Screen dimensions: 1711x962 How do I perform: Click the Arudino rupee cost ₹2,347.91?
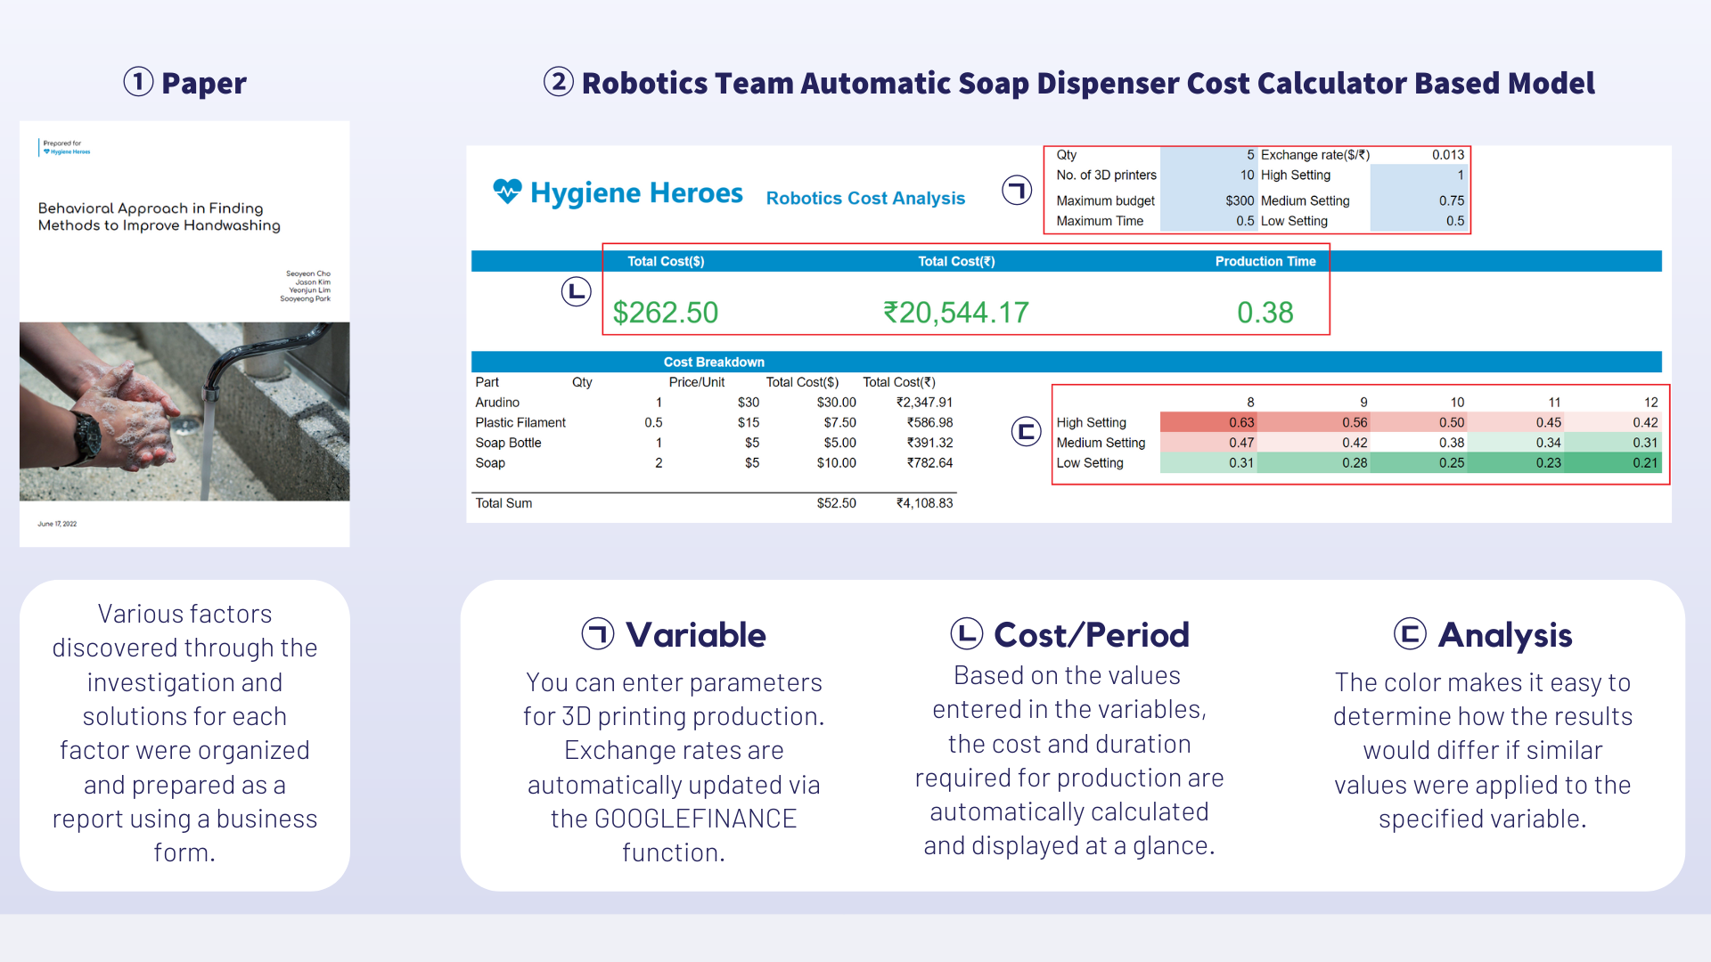coord(924,403)
